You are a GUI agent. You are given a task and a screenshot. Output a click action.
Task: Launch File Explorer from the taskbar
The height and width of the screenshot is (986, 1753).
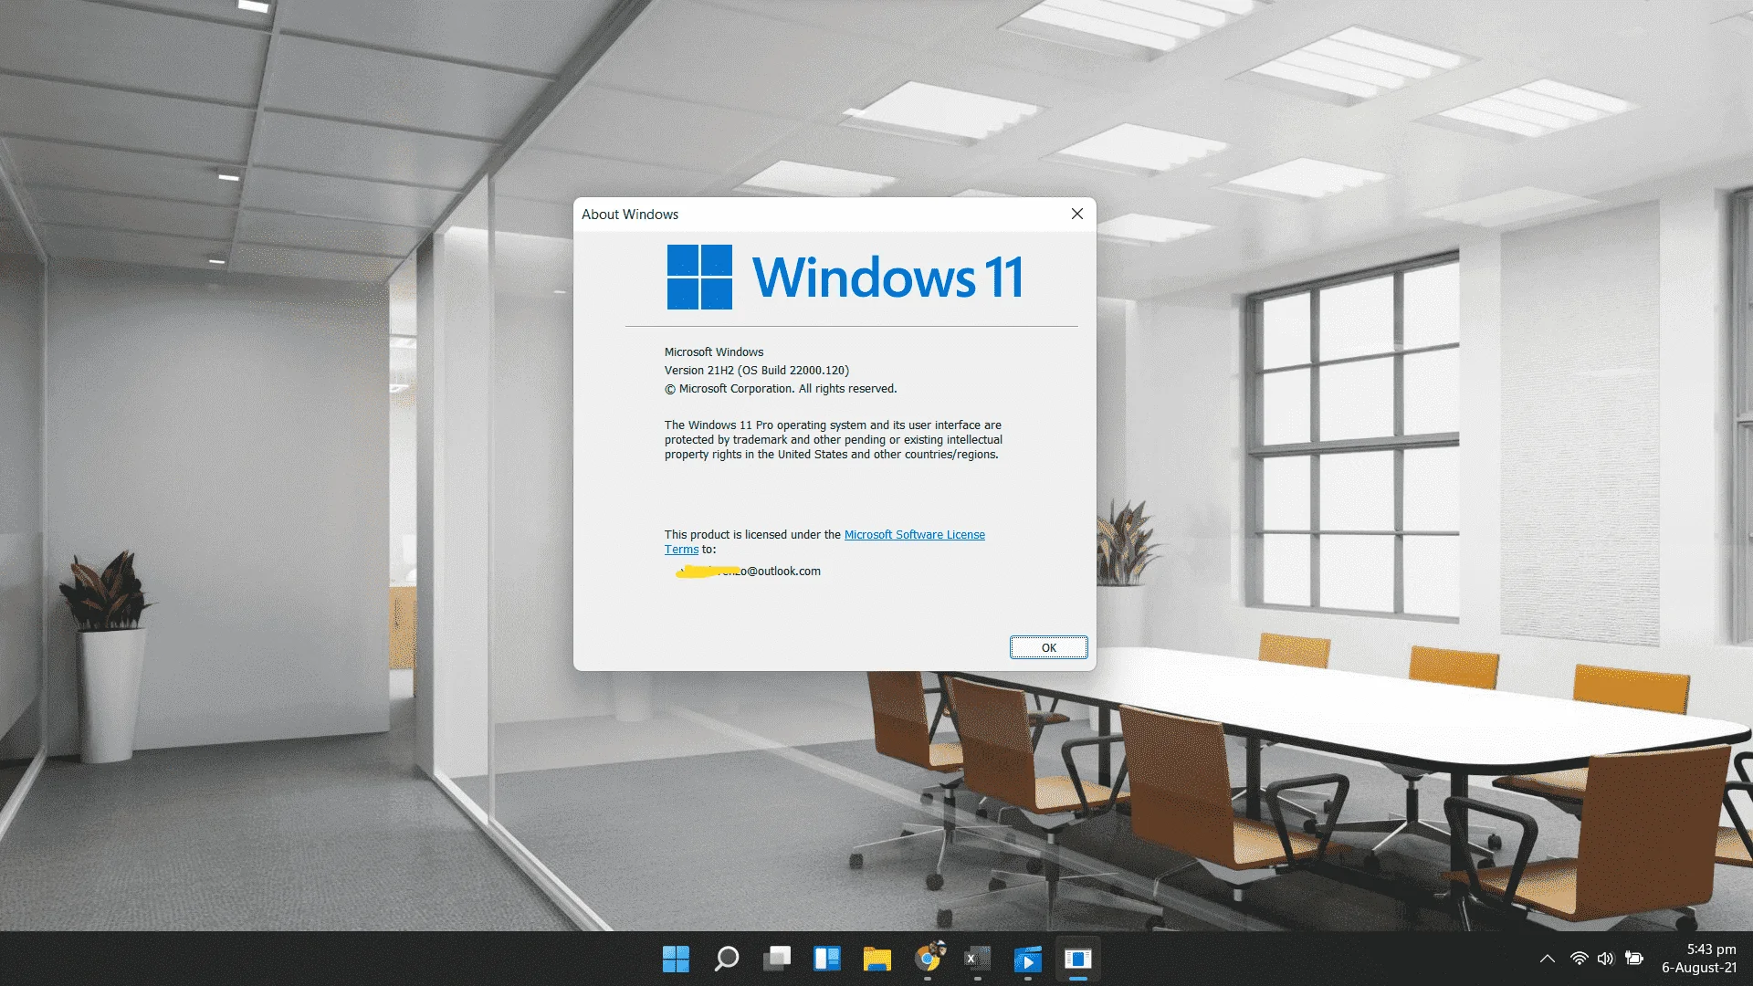pos(877,959)
